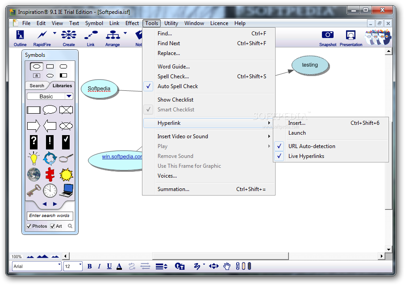This screenshot has height=285, width=405.
Task: Apply italic formatting button
Action: point(99,266)
